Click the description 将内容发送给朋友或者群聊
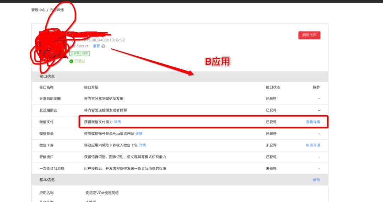 [x=106, y=110]
